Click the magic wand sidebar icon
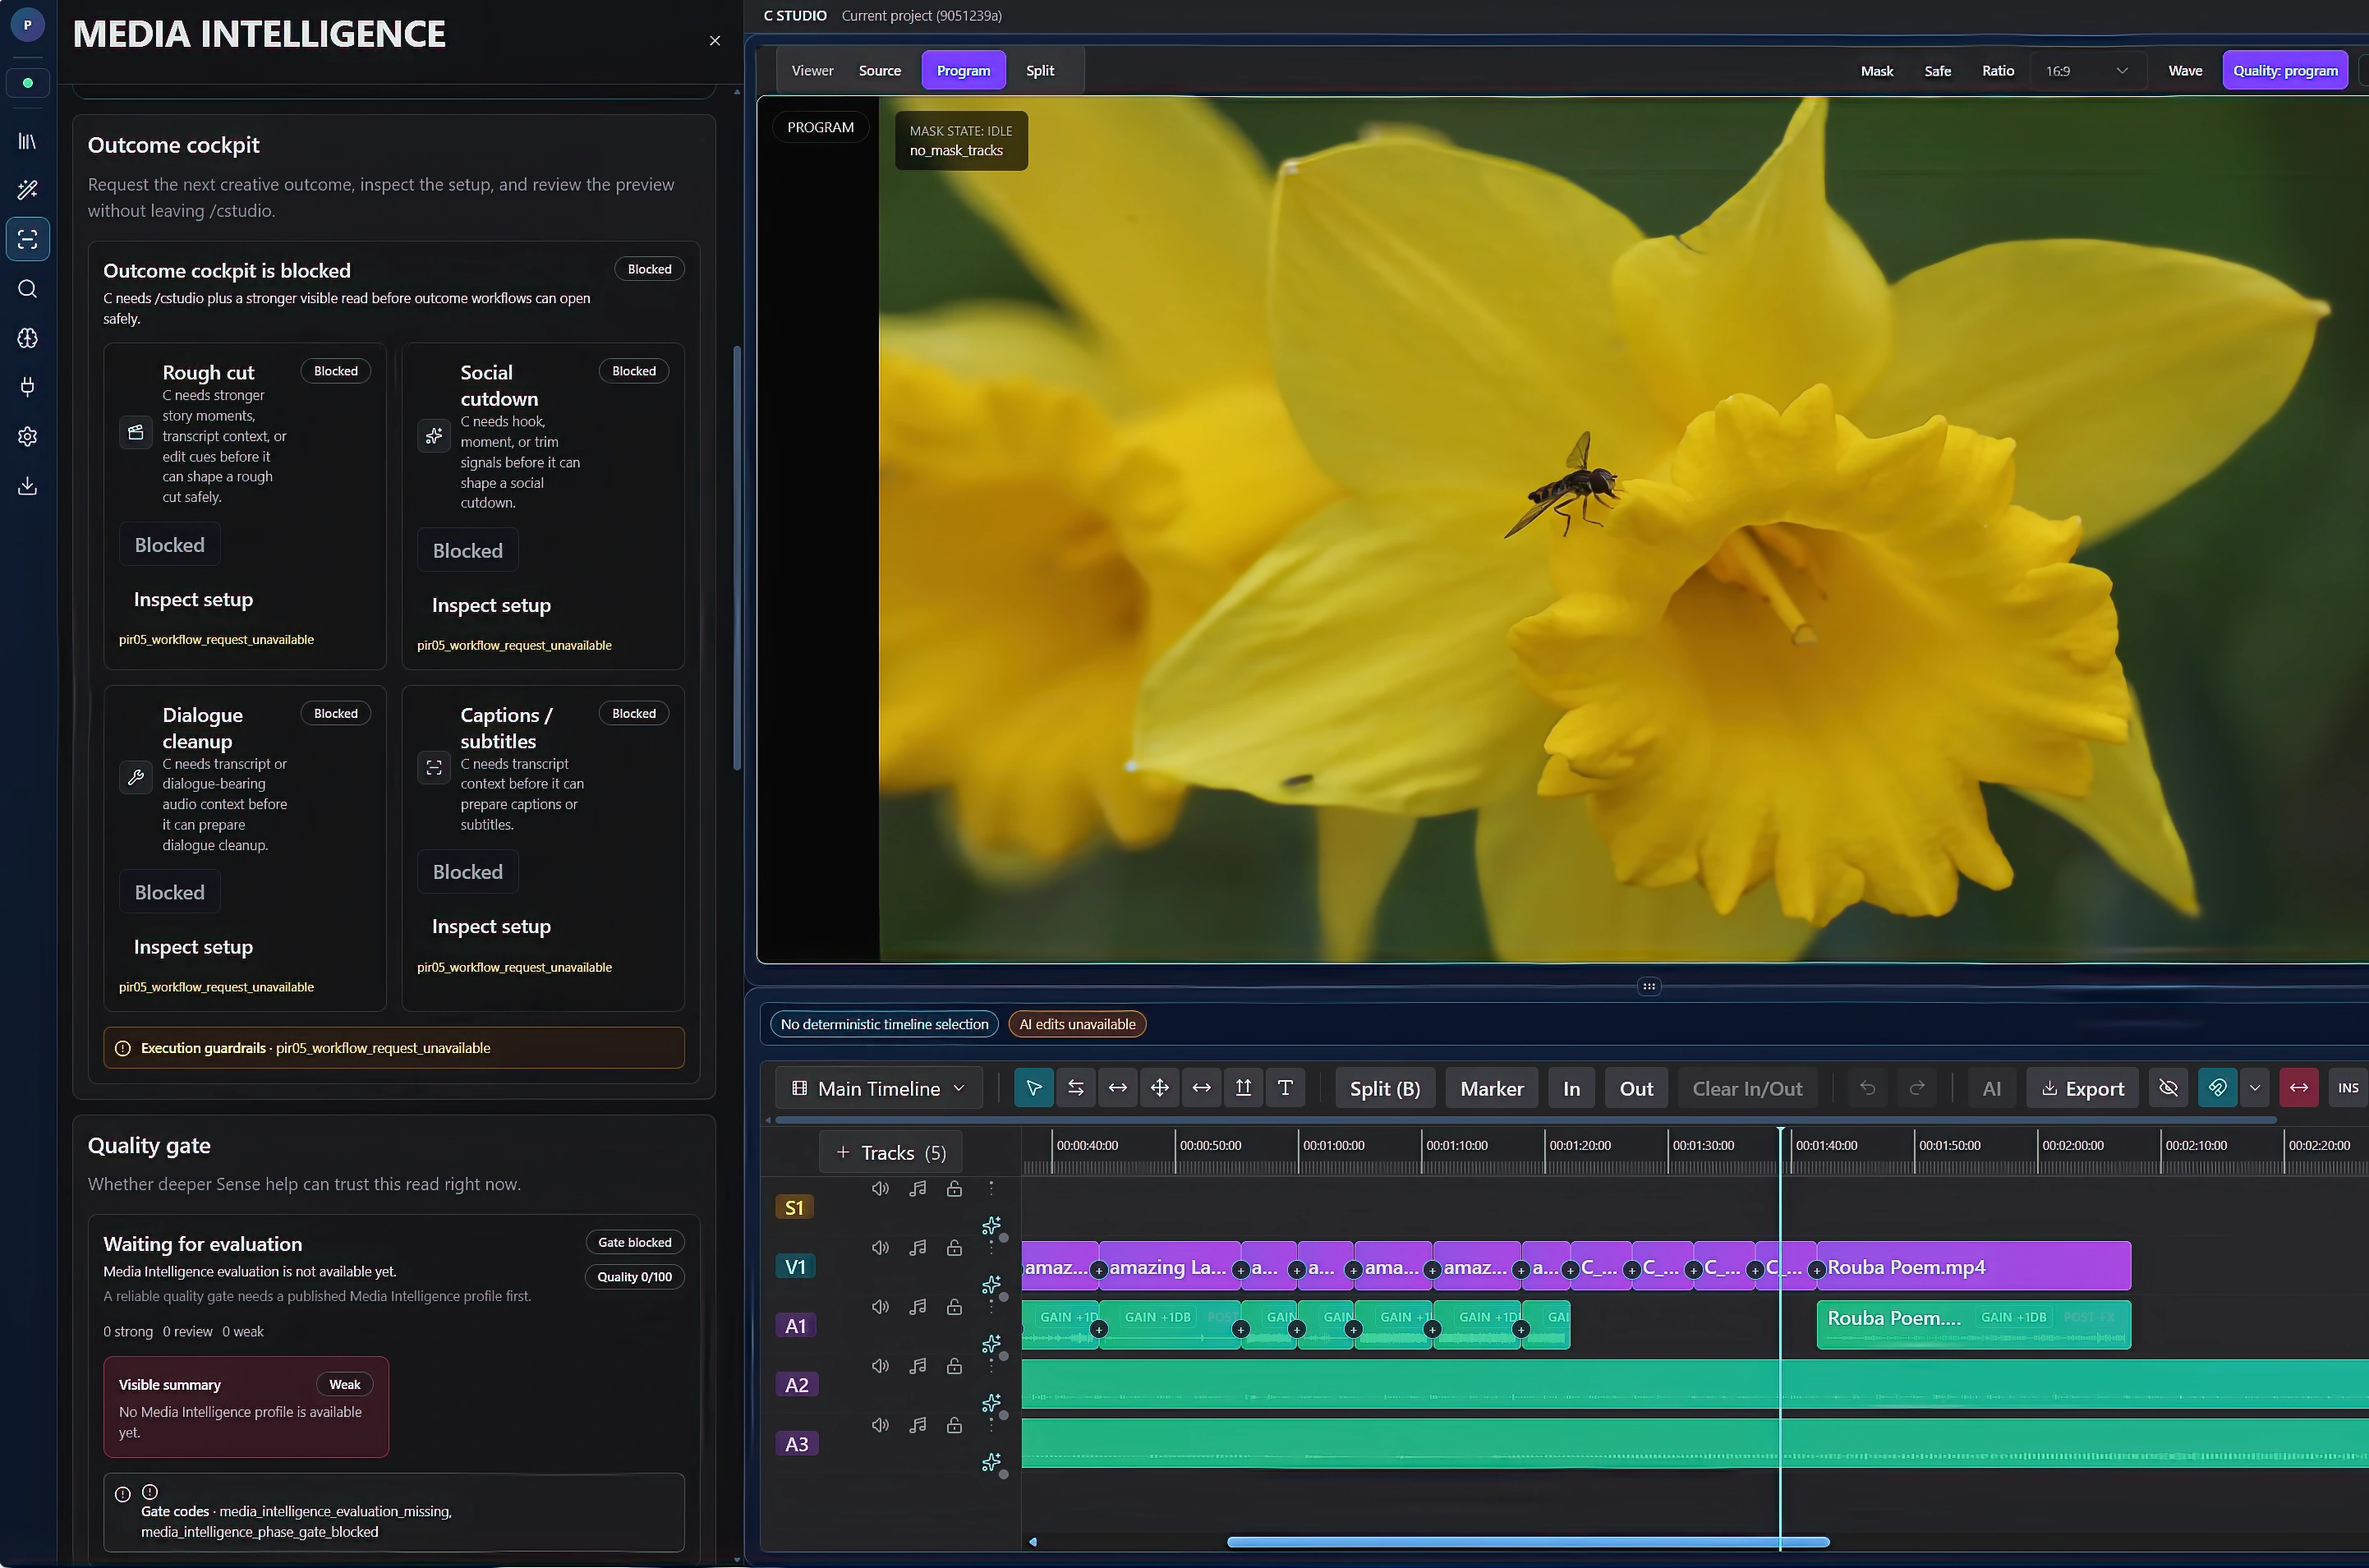Screen dimensions: 2369x1568 pos(28,190)
